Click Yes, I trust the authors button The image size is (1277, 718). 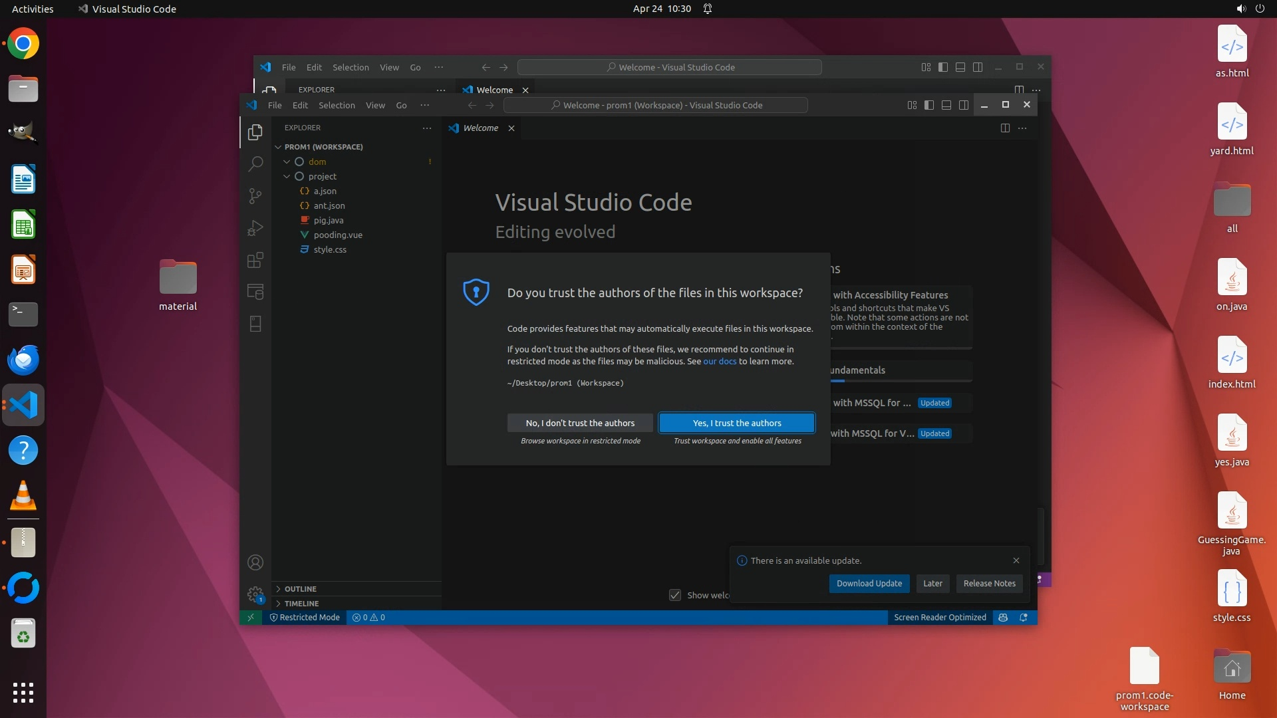737,423
